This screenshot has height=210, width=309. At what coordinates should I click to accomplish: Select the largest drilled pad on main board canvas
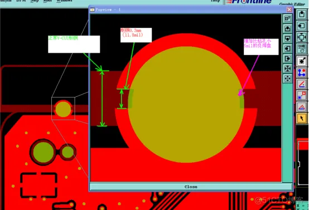tap(44, 152)
